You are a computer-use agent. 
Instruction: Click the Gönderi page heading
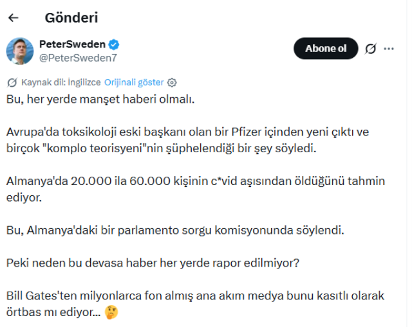72,17
